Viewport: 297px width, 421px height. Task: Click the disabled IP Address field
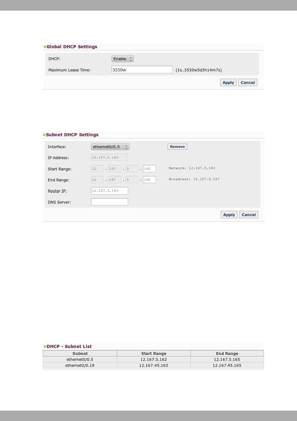(x=109, y=157)
